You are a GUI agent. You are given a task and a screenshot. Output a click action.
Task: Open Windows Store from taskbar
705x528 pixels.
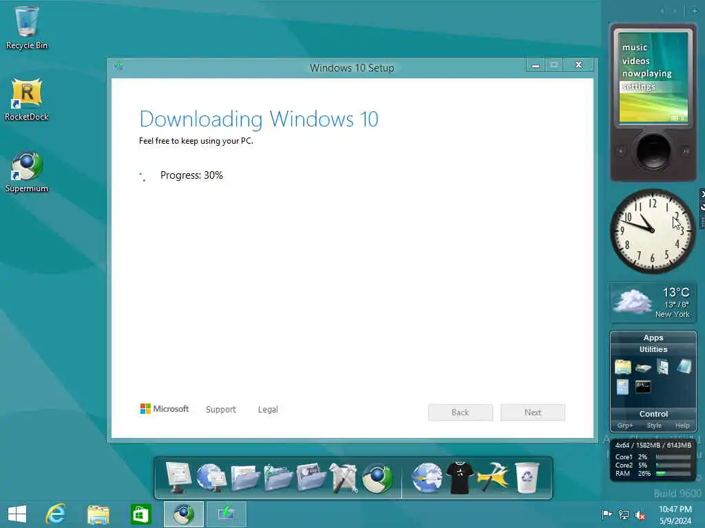click(x=140, y=514)
